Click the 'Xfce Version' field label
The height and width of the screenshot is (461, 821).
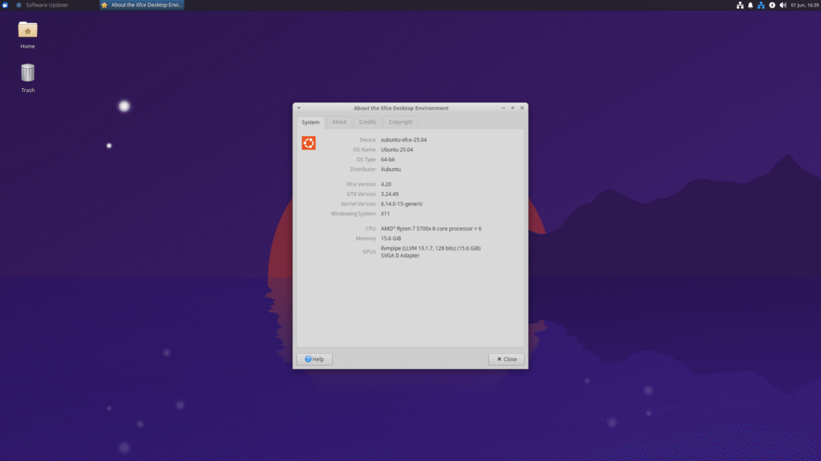tap(361, 185)
